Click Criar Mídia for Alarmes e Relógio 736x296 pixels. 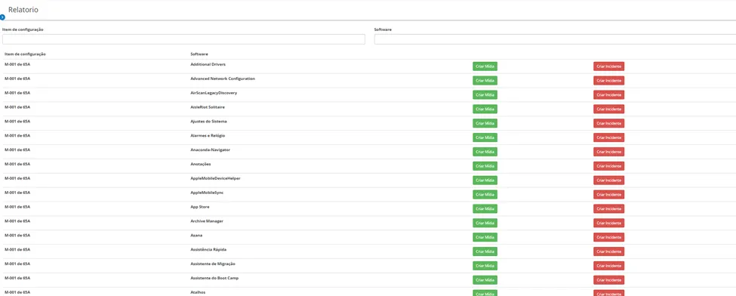click(x=485, y=137)
